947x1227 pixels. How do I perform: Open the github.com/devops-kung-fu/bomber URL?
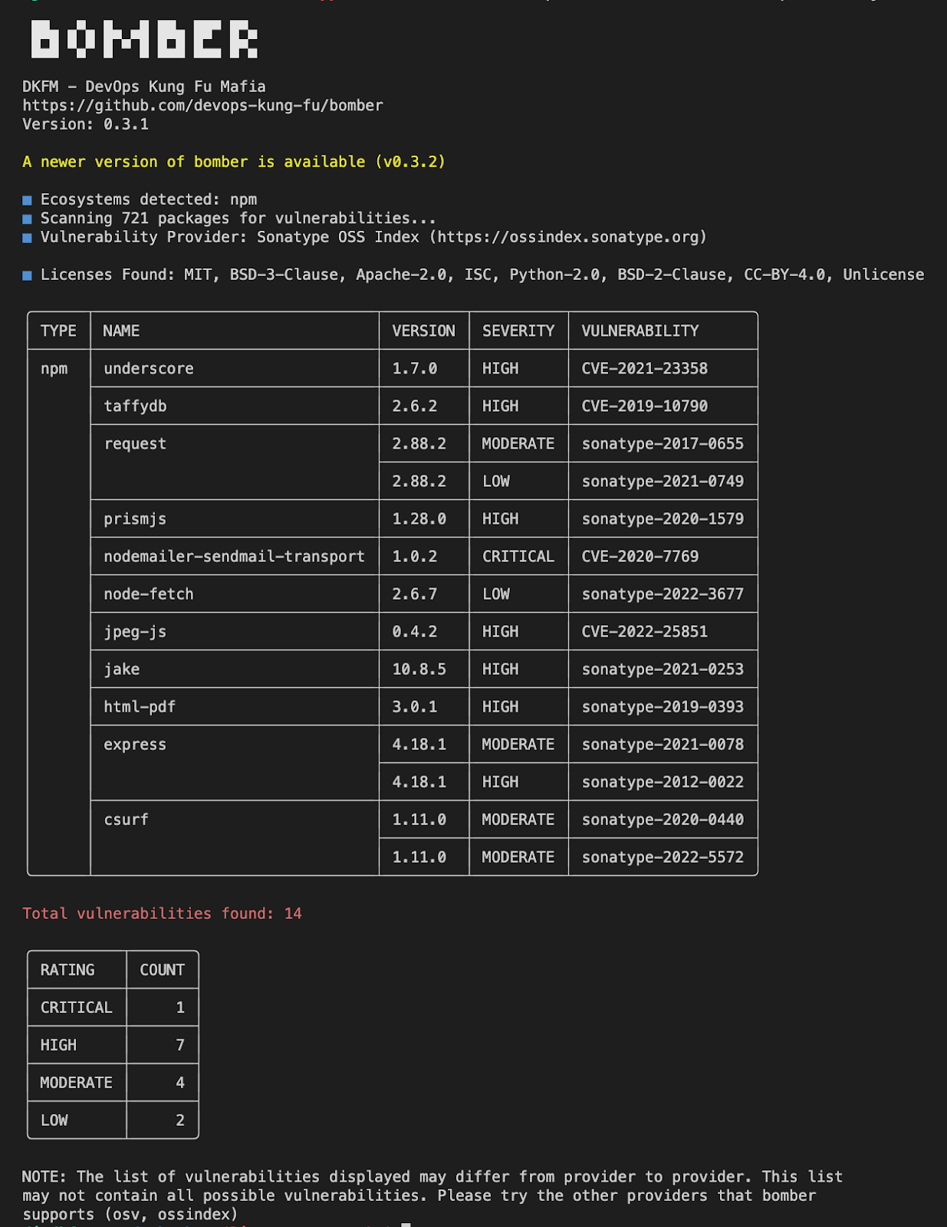pos(202,105)
